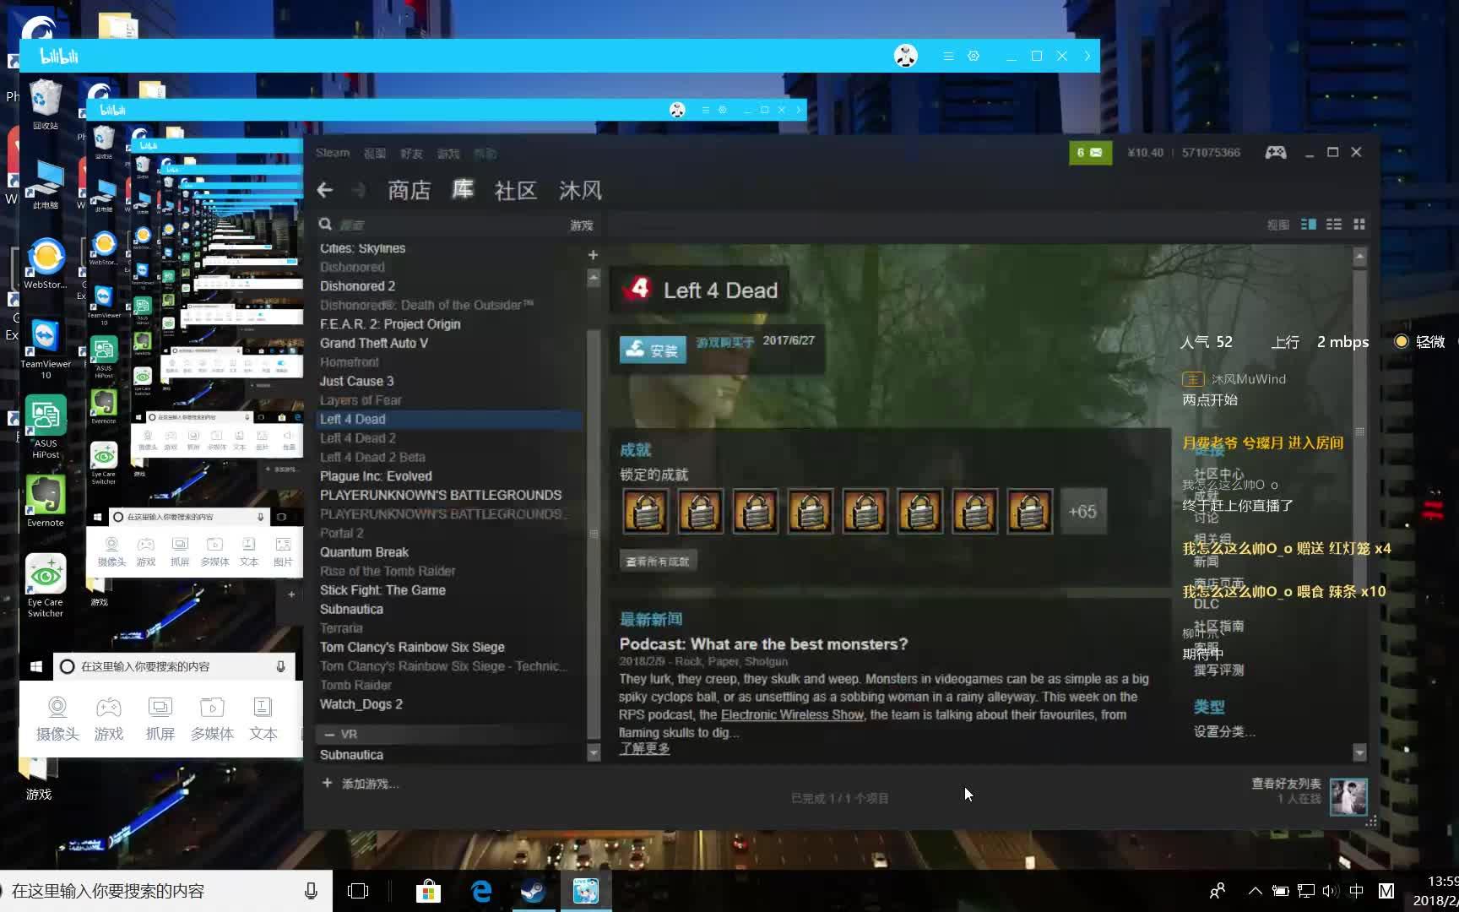
Task: Open bilibili settings gear in top window
Action: [x=974, y=56]
